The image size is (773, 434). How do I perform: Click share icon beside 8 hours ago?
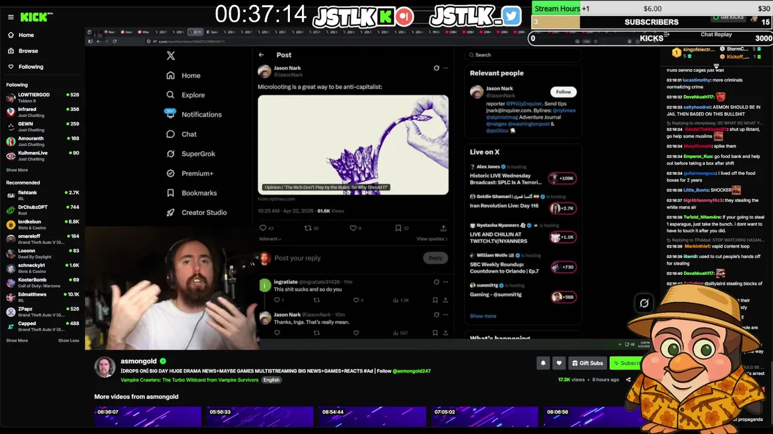(x=628, y=380)
